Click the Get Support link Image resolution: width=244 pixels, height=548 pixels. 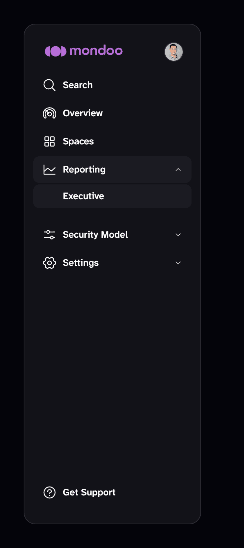point(89,492)
